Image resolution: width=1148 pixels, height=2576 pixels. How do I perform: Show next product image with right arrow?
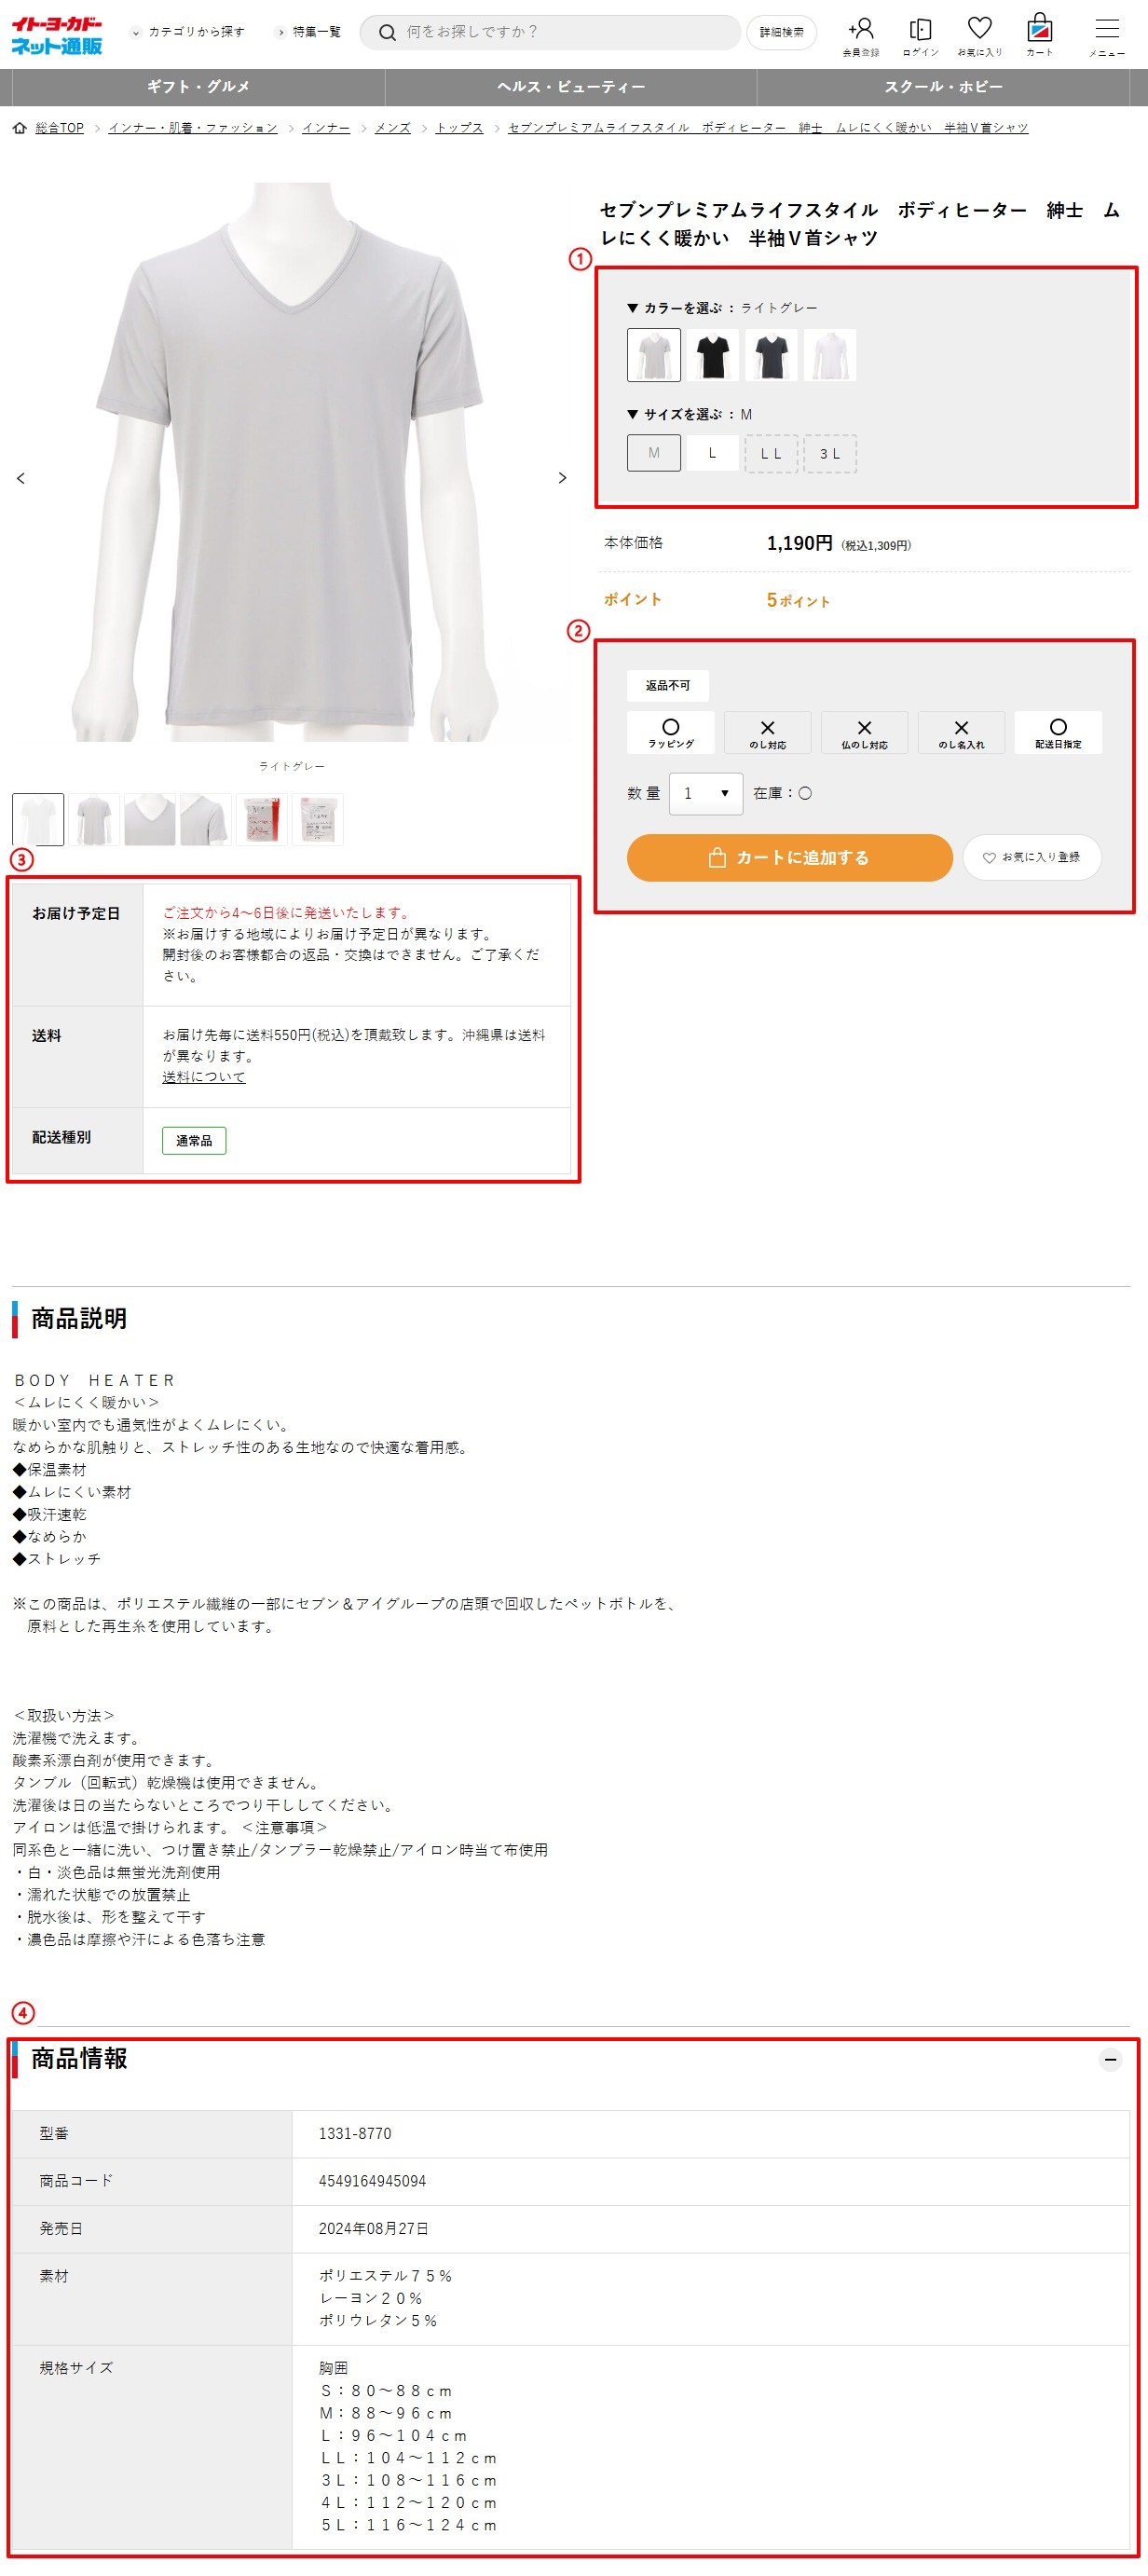(x=562, y=478)
